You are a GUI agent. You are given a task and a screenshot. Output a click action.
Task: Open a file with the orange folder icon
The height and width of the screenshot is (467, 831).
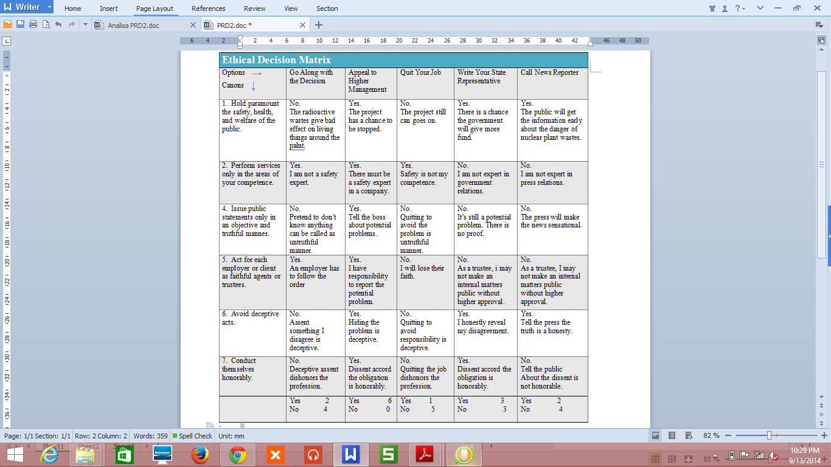point(7,24)
